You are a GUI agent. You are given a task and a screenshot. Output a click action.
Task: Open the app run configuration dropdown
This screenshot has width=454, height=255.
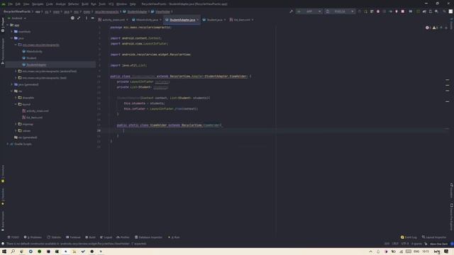(309, 11)
